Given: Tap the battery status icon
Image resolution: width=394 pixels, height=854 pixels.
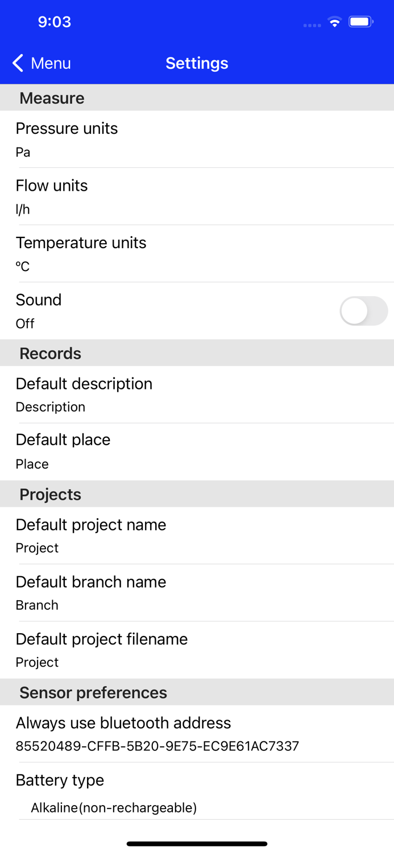Looking at the screenshot, I should click(360, 22).
